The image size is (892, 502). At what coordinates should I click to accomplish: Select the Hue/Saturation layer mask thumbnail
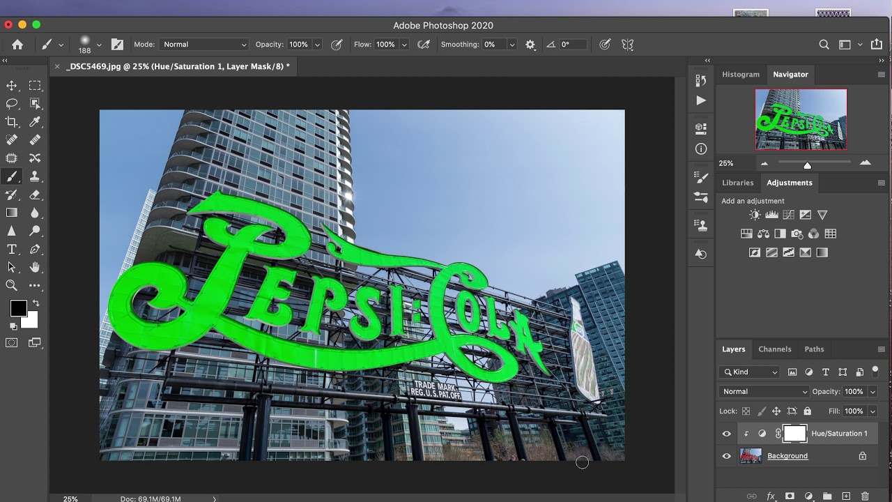pos(795,433)
